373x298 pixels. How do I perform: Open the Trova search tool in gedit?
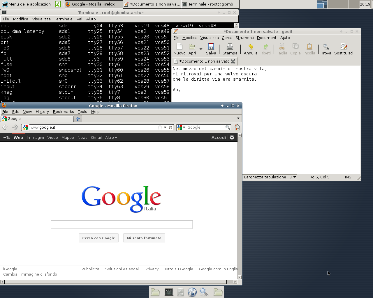pyautogui.click(x=326, y=47)
